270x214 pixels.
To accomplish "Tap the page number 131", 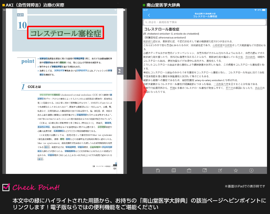I will pos(115,169).
